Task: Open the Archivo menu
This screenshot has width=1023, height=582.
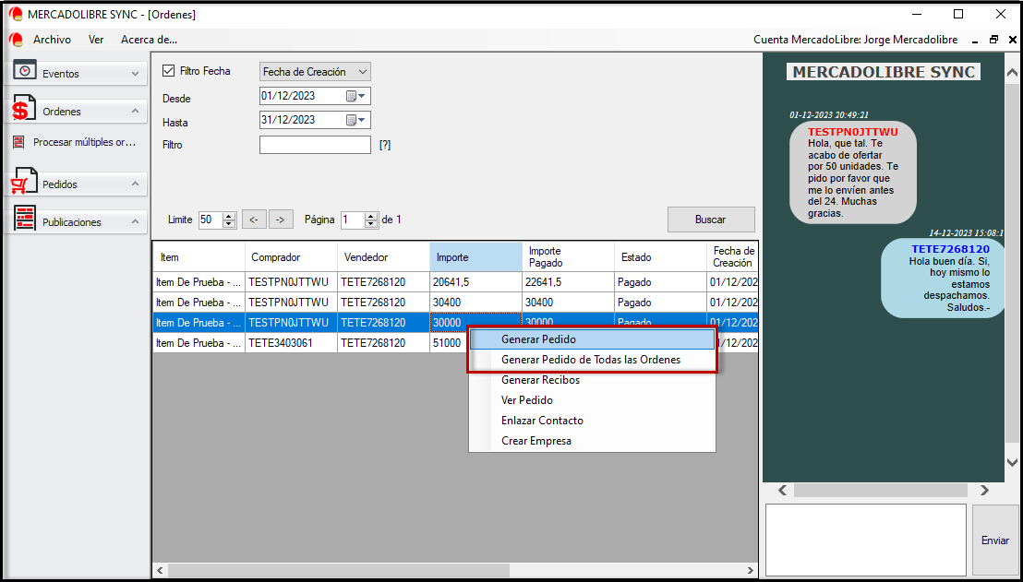Action: [x=53, y=40]
